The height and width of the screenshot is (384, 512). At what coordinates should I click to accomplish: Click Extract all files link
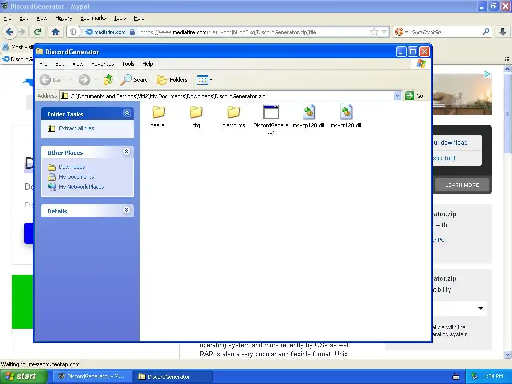click(x=76, y=128)
